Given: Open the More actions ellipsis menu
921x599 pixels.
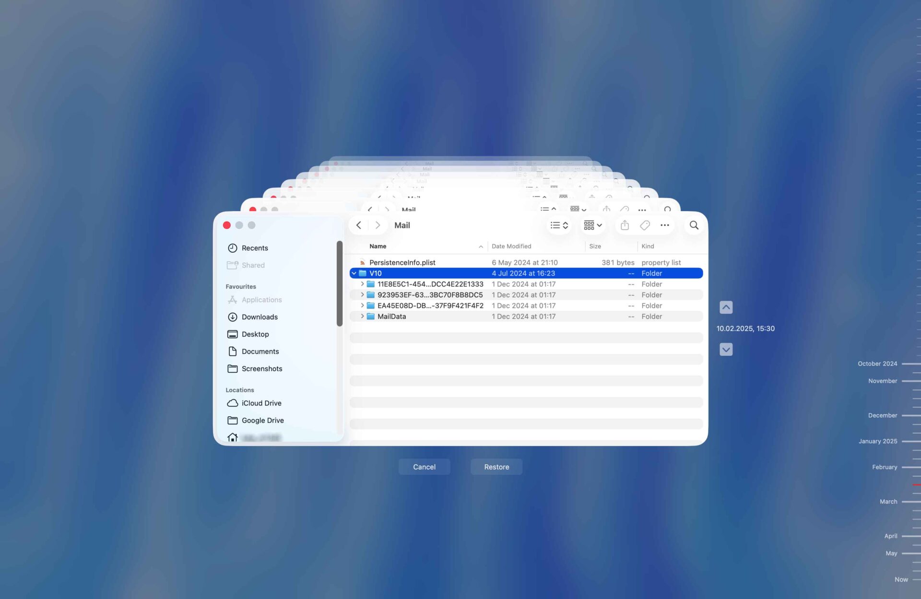Looking at the screenshot, I should (664, 225).
